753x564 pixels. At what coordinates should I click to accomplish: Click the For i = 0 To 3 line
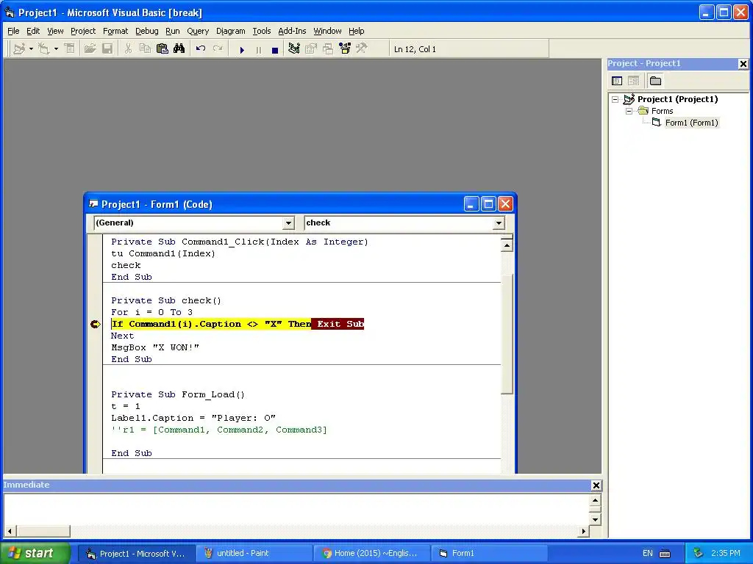(x=151, y=312)
